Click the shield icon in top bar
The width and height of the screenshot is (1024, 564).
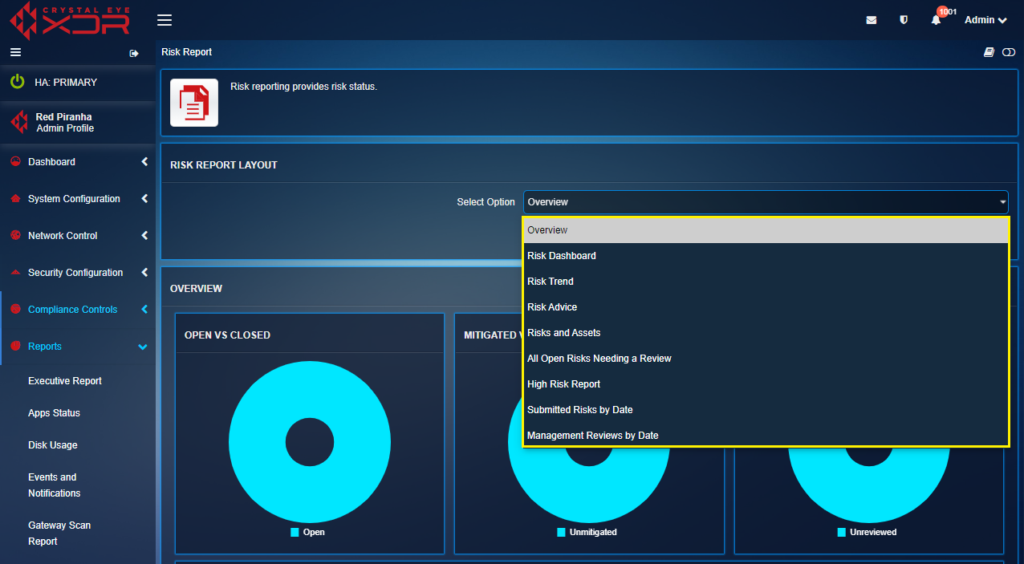click(x=904, y=20)
